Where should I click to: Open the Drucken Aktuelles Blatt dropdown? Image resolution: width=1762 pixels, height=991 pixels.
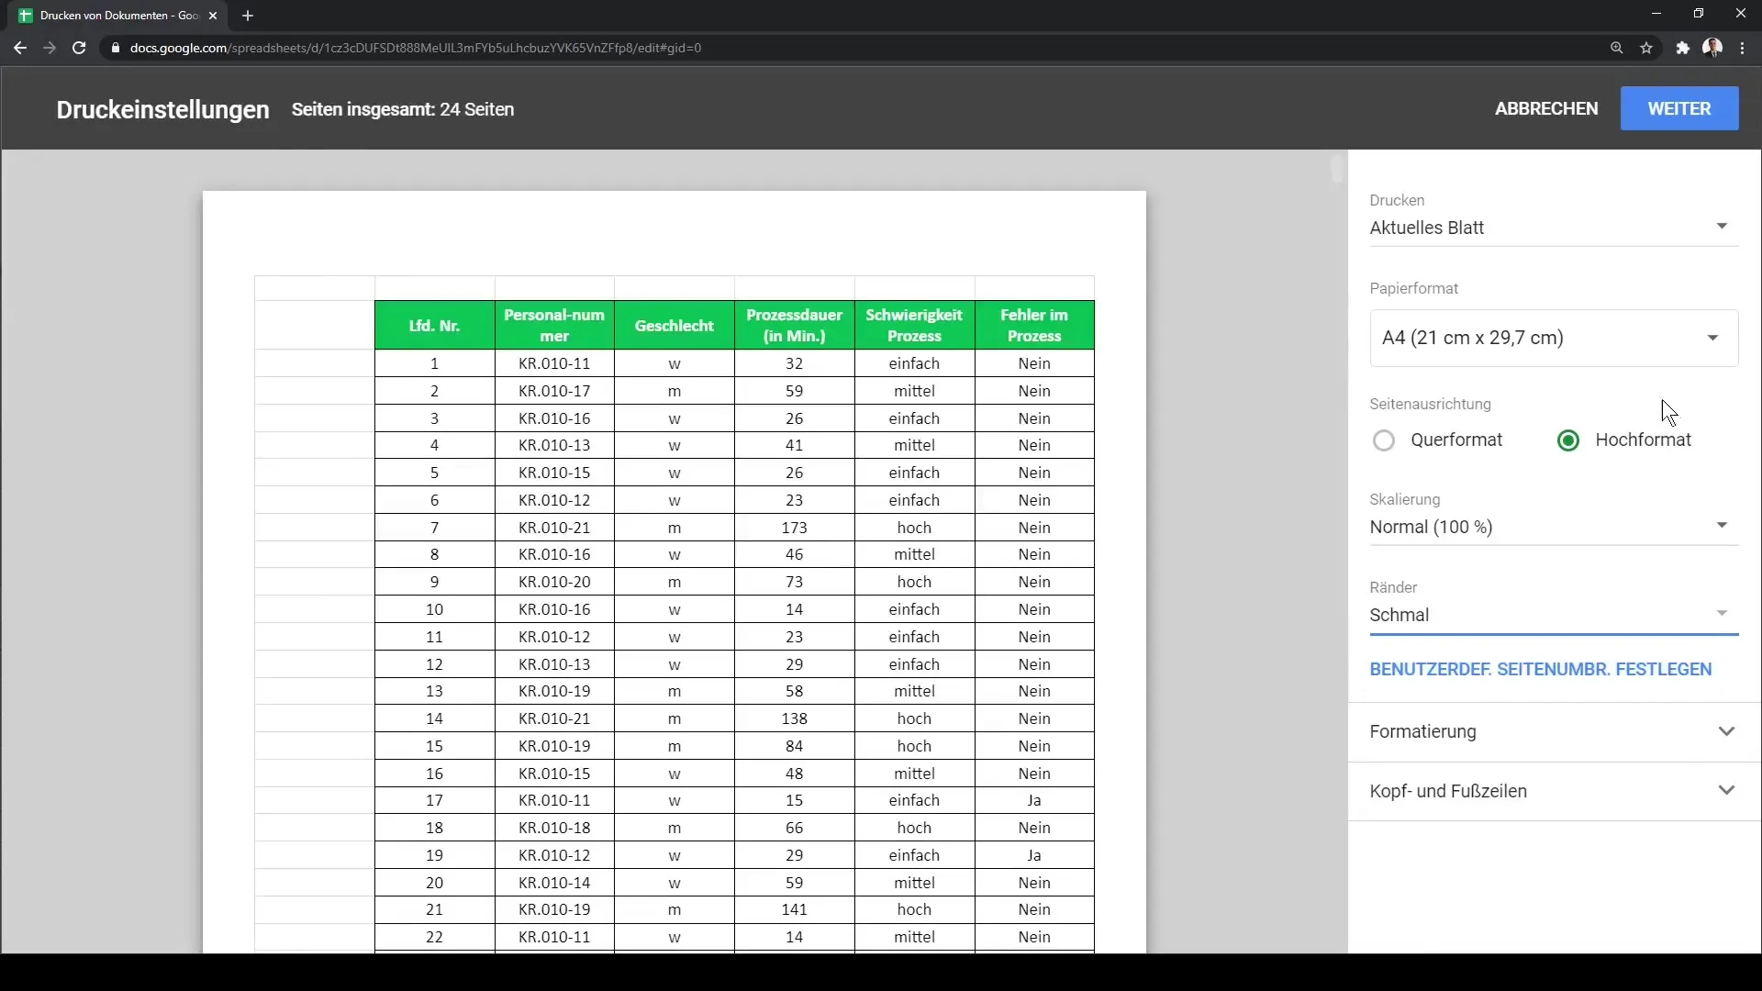[x=1554, y=228]
